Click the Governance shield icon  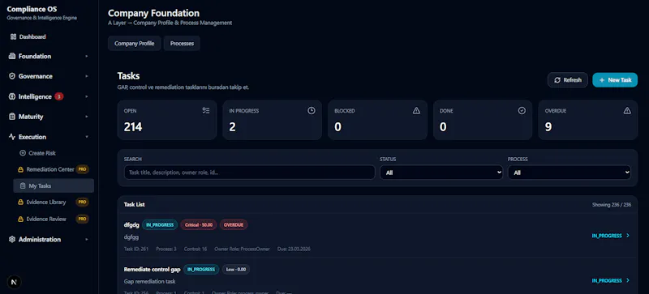pos(11,76)
